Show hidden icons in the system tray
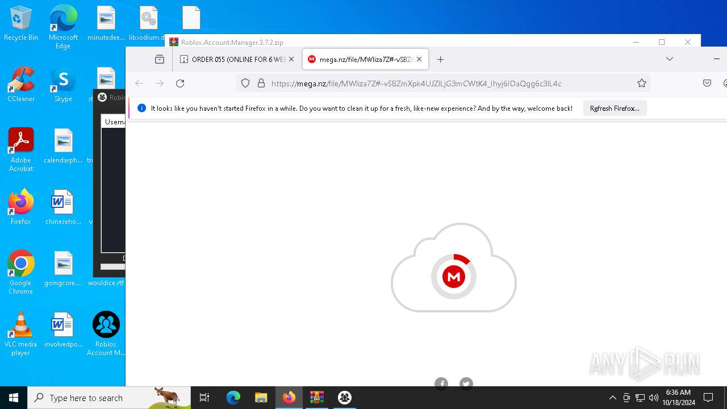Screen dimensions: 727x409 click(x=612, y=398)
